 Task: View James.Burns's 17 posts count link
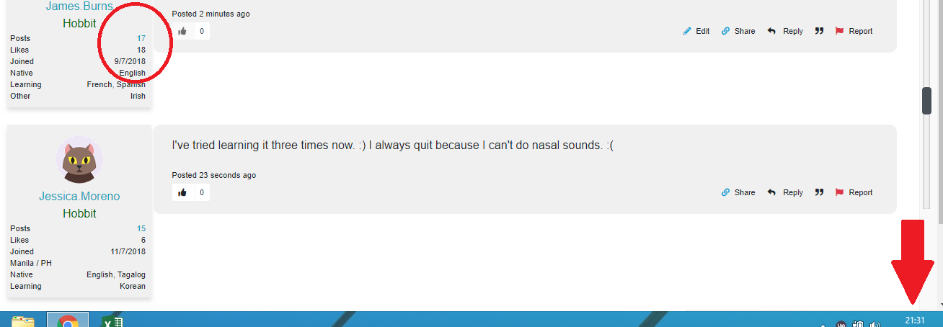click(x=141, y=38)
